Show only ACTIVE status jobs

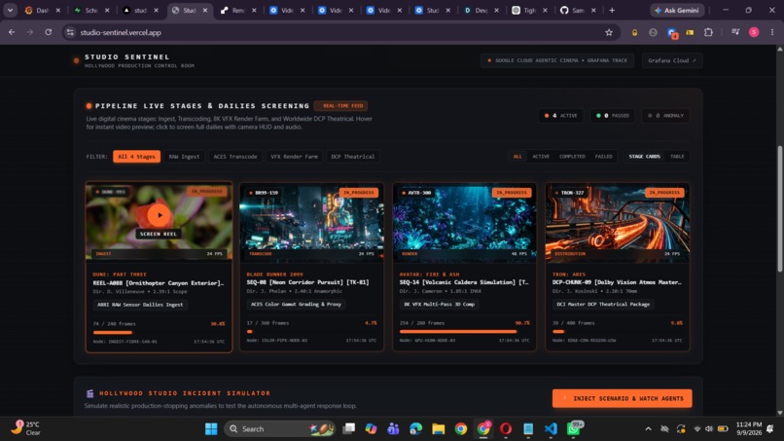point(541,157)
